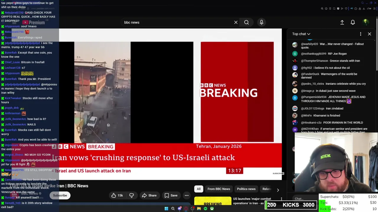This screenshot has width=378, height=212.
Task: Open the browser tab search icon
Action: tap(362, 3)
